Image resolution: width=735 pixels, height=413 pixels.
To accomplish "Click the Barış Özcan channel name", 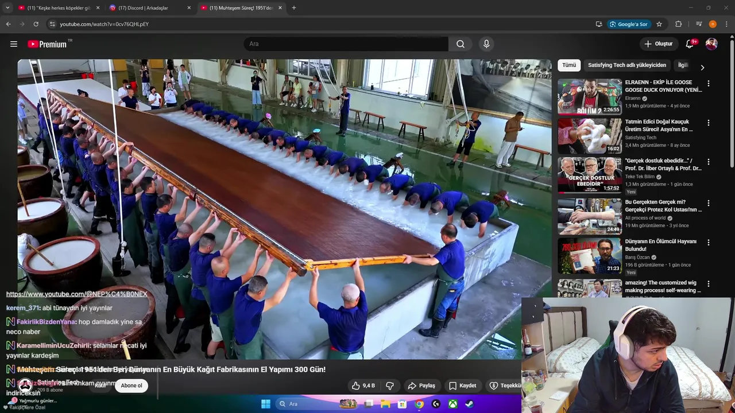I will click(x=637, y=258).
